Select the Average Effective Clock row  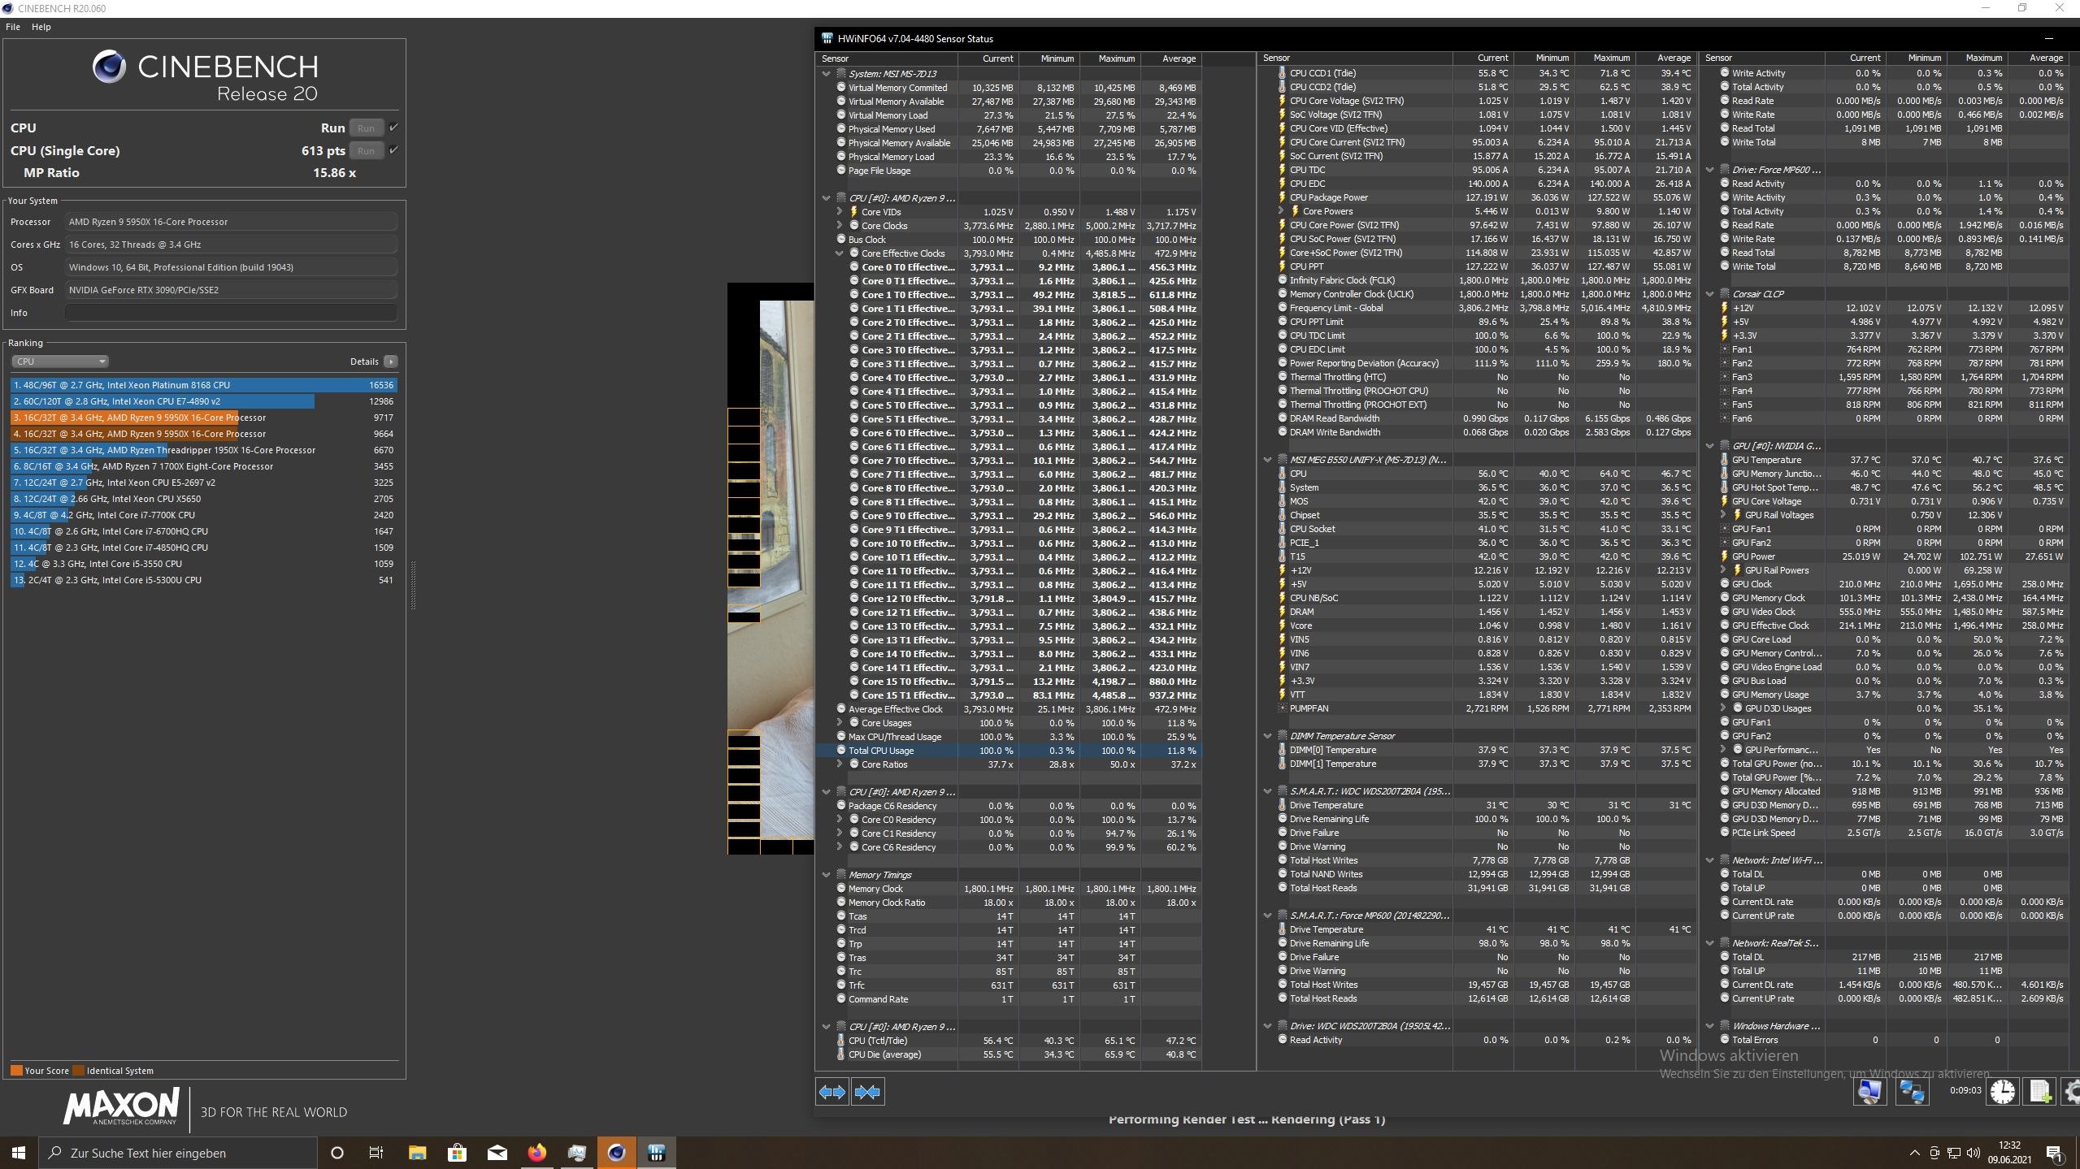click(x=1009, y=709)
